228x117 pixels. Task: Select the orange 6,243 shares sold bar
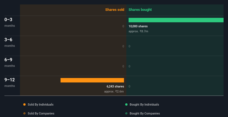point(92,80)
